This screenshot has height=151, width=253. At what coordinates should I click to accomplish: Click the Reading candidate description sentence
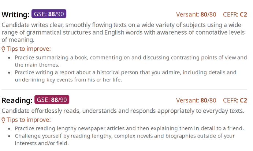click(123, 111)
